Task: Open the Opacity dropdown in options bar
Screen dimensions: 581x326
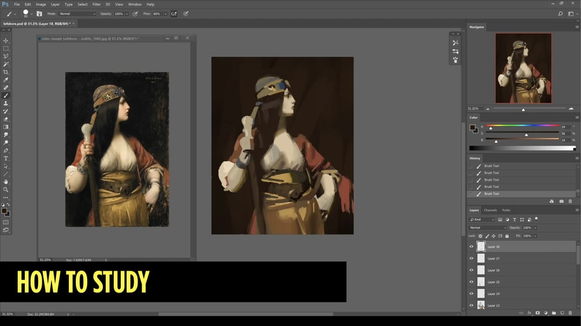Action: pos(127,14)
